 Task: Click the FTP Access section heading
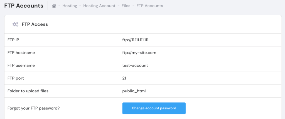point(35,24)
